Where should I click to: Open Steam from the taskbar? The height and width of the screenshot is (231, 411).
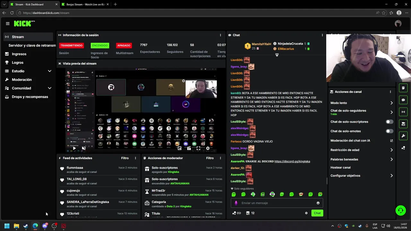[26, 226]
